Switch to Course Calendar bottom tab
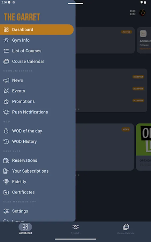This screenshot has width=151, height=242. tap(126, 229)
